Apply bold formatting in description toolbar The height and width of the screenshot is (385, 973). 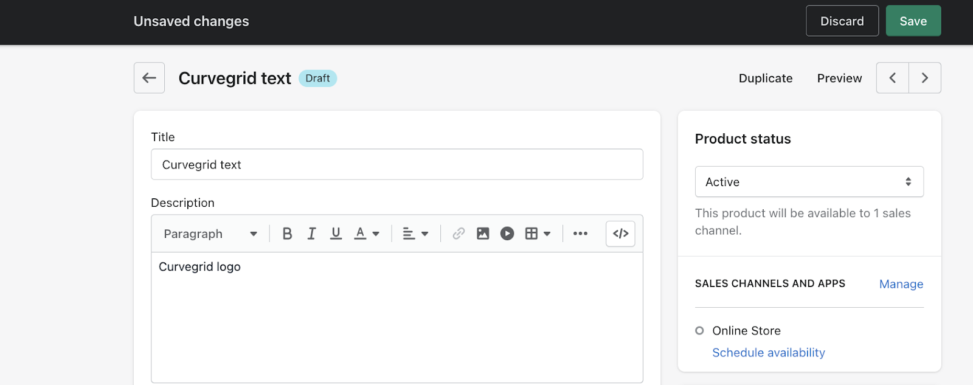287,234
